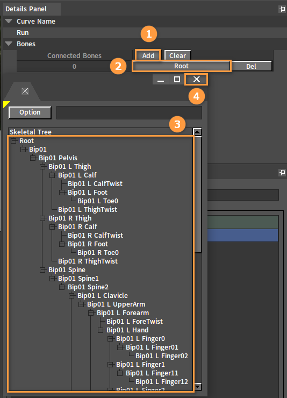This screenshot has height=398, width=287.
Task: Select Bip01 R ThighTwist bone
Action: click(88, 261)
